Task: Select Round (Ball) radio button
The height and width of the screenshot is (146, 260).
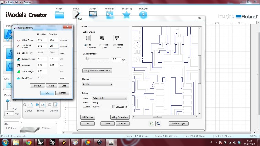Action: 100,45
